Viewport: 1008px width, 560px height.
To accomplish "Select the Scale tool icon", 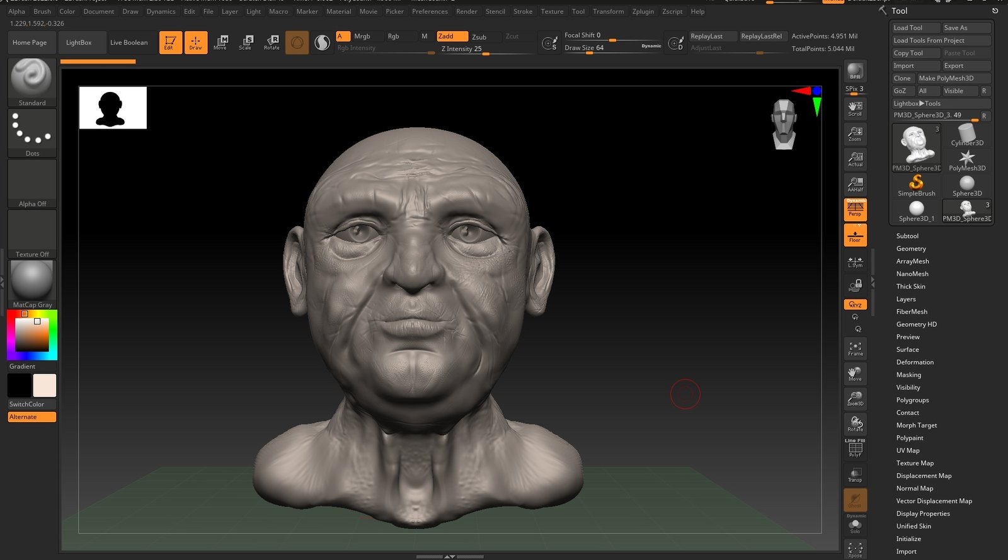I will (246, 42).
